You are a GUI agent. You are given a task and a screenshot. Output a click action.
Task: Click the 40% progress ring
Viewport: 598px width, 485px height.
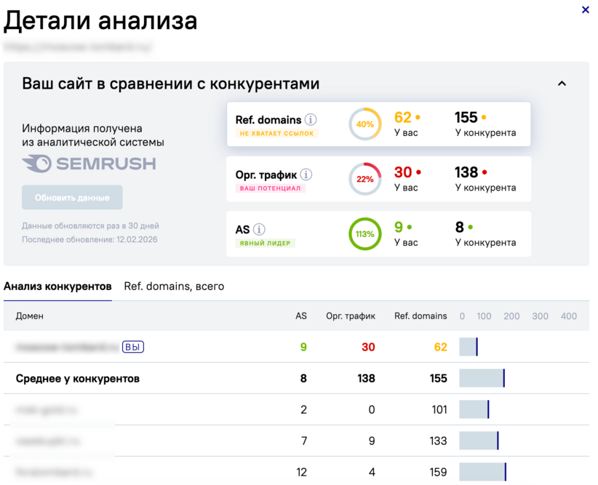(364, 124)
